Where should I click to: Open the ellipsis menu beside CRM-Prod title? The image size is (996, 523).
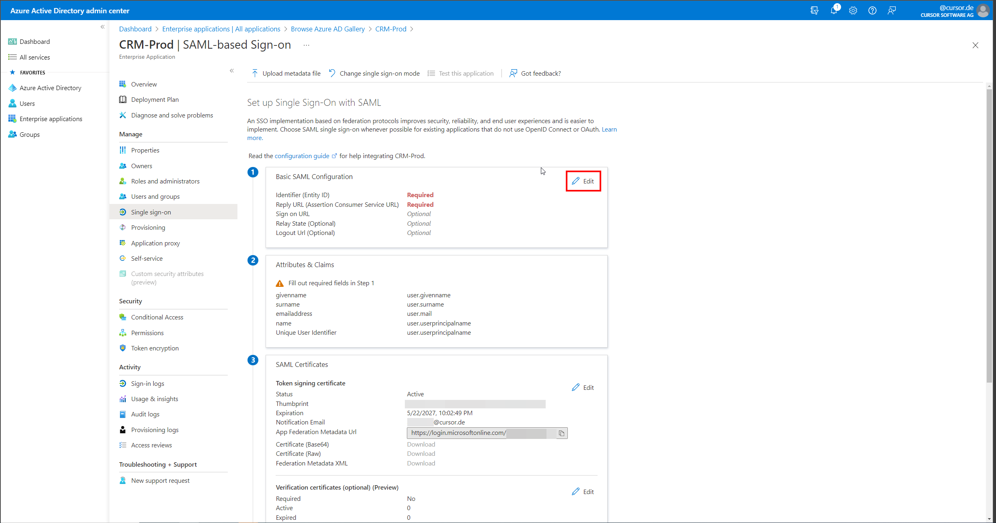tap(306, 45)
